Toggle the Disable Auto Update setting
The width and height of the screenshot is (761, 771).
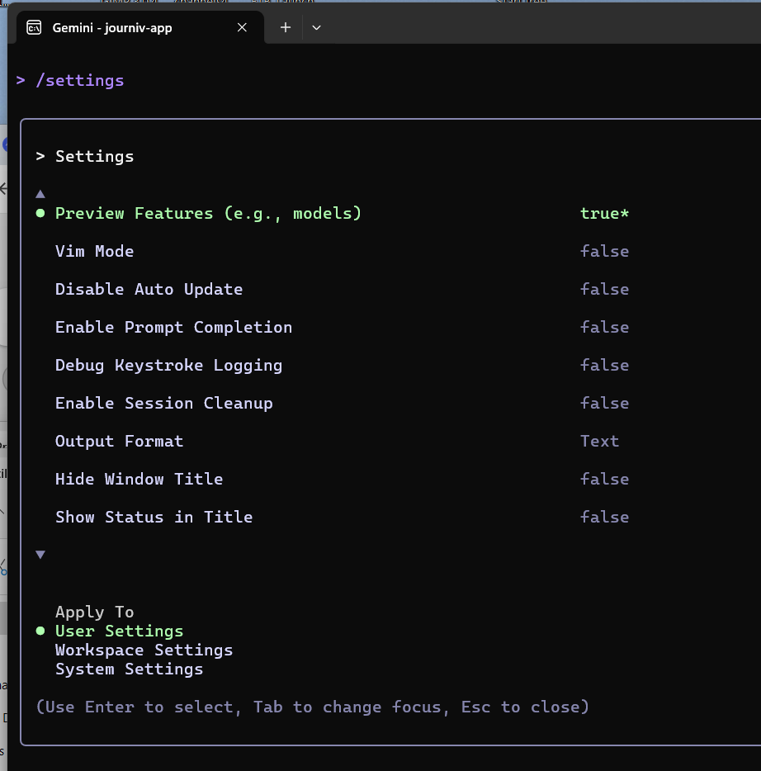click(149, 290)
